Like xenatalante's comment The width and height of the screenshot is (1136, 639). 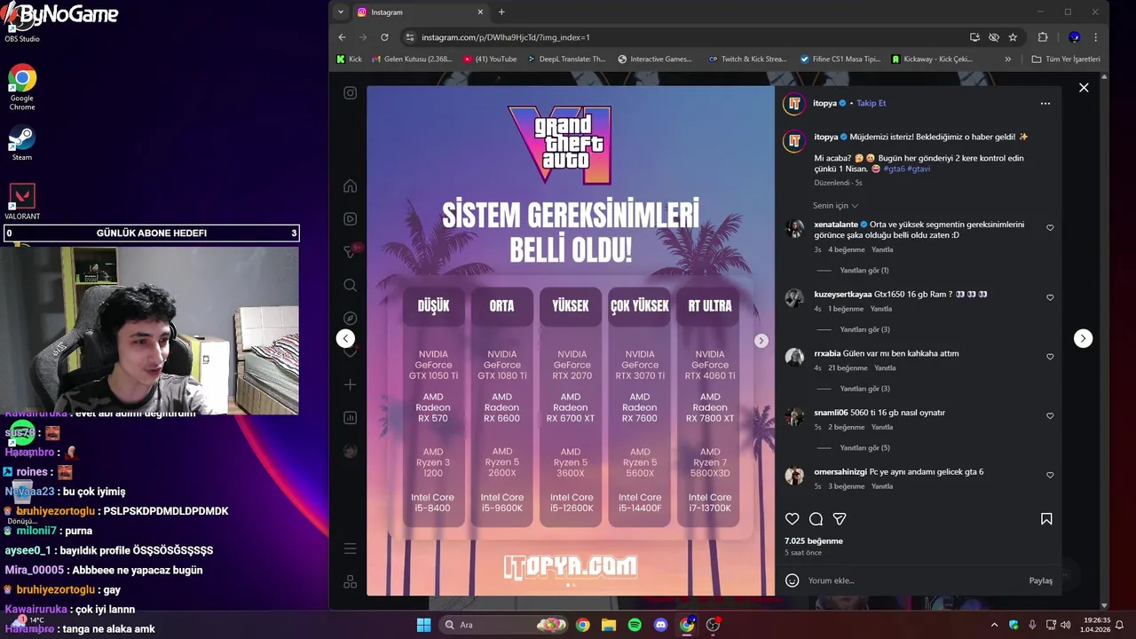click(1050, 228)
